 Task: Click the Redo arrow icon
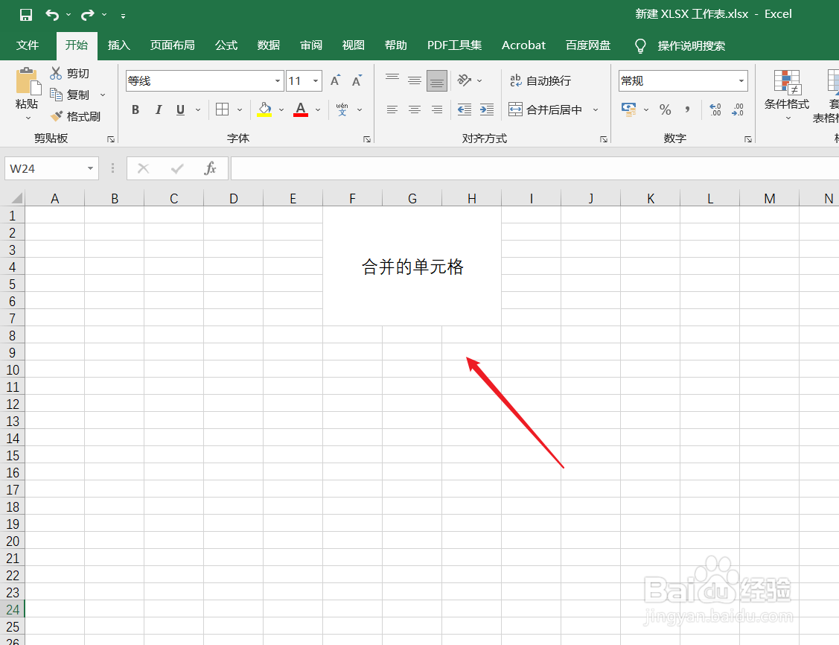click(x=88, y=14)
